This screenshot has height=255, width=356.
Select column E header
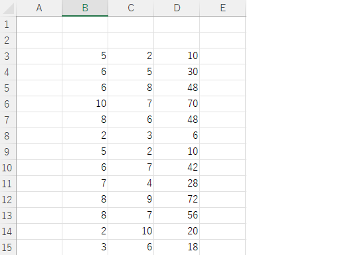coord(222,8)
